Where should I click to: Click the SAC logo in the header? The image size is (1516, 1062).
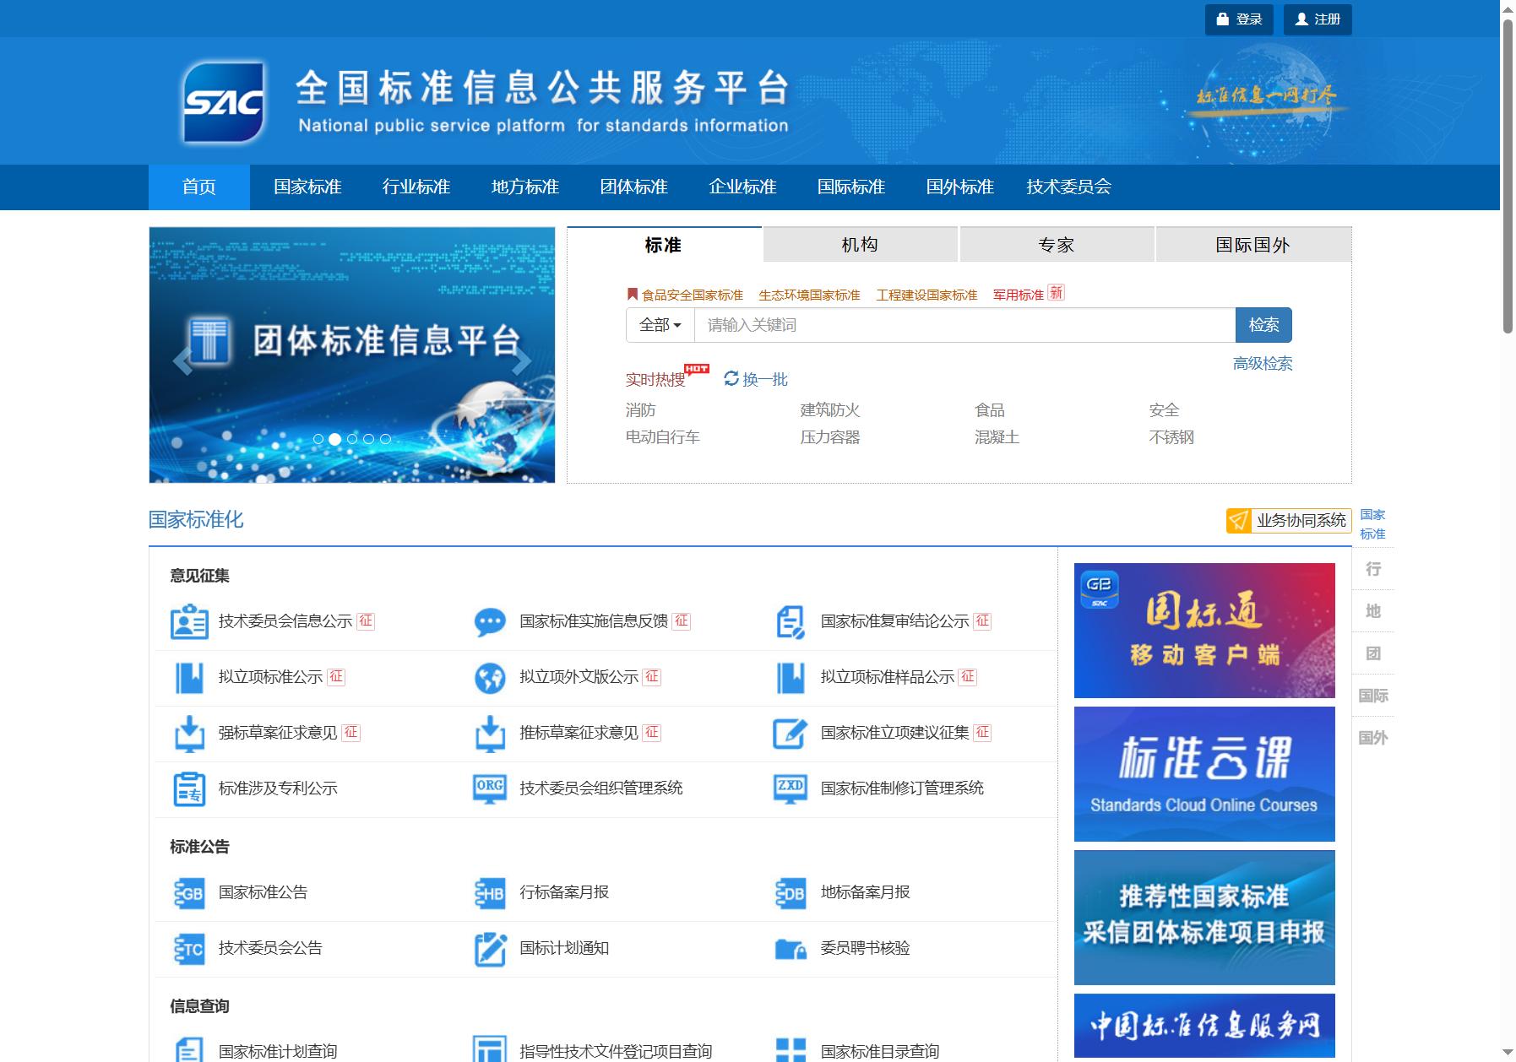224,102
